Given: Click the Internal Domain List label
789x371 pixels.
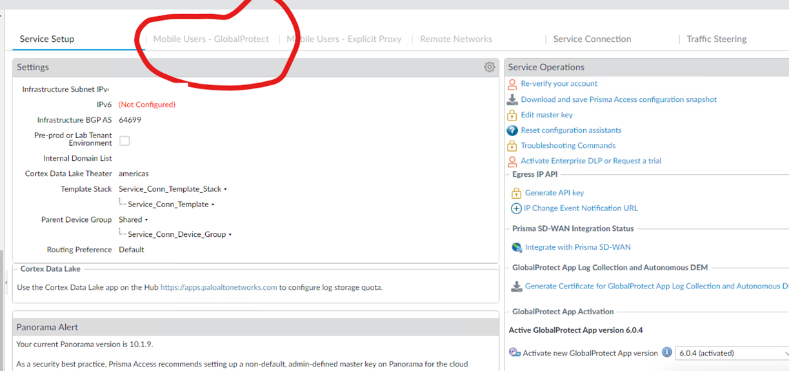Looking at the screenshot, I should [x=77, y=159].
